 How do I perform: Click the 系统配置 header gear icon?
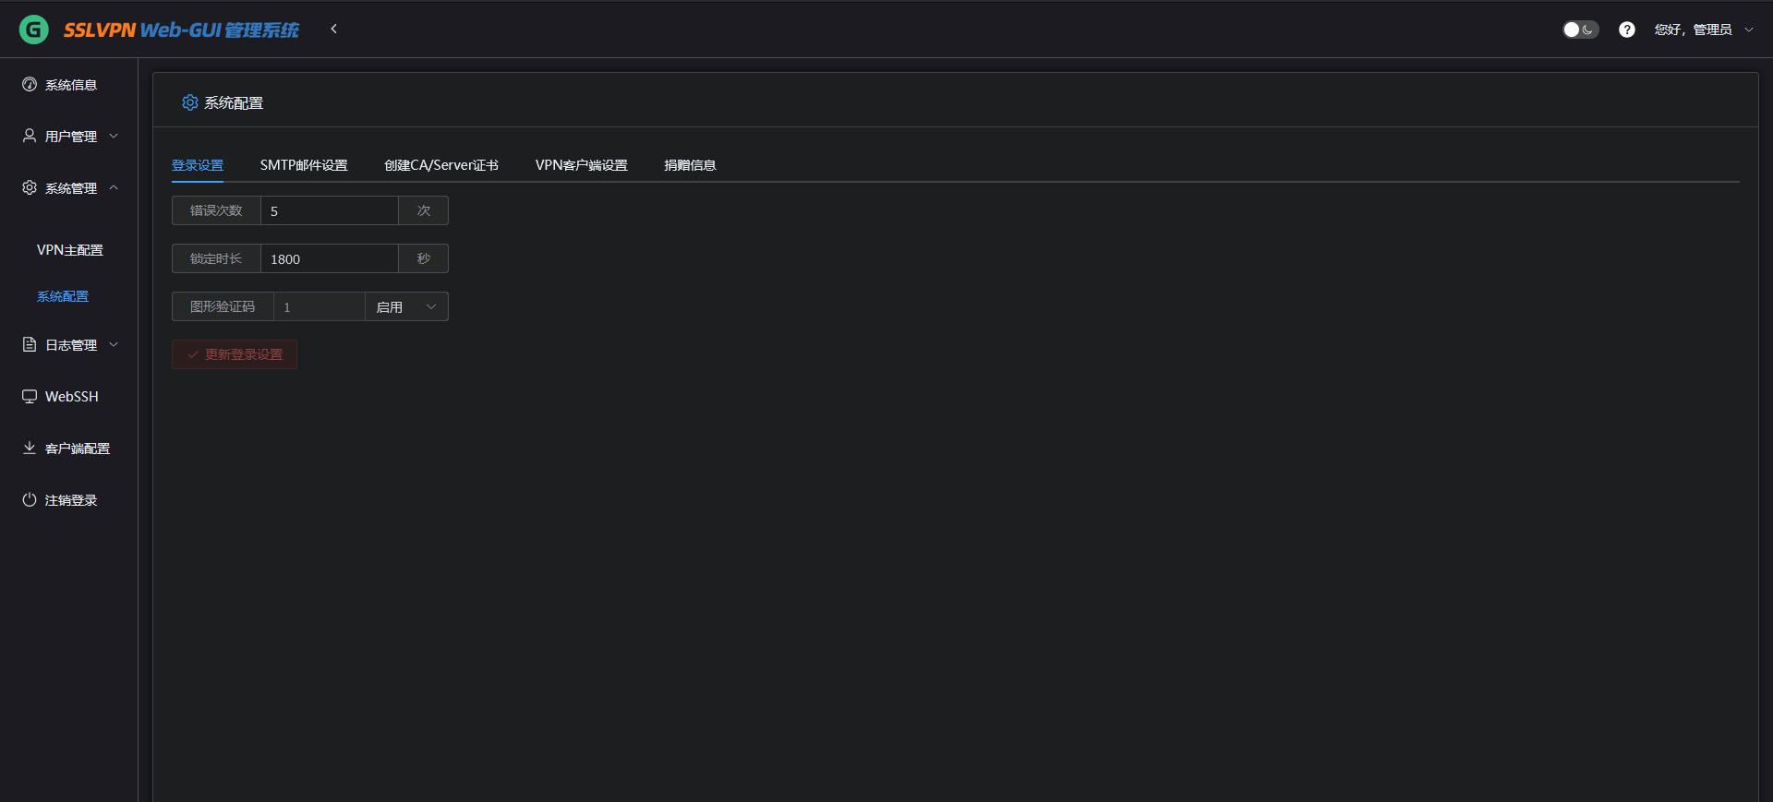(190, 102)
